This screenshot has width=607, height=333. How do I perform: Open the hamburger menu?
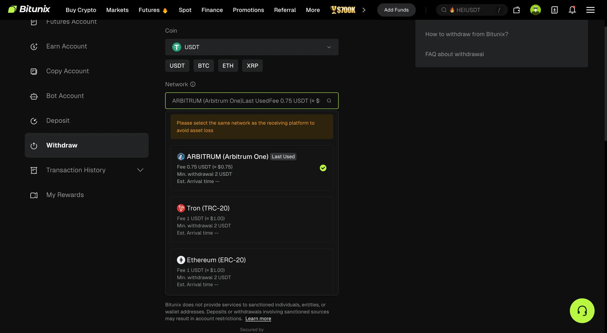(x=590, y=10)
